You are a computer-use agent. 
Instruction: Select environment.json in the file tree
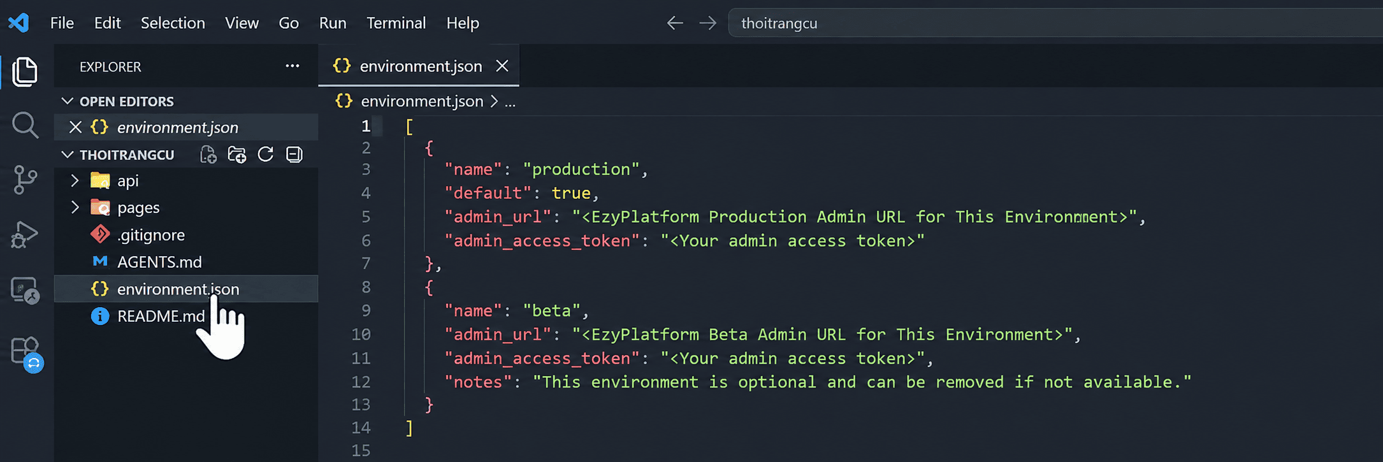tap(186, 289)
